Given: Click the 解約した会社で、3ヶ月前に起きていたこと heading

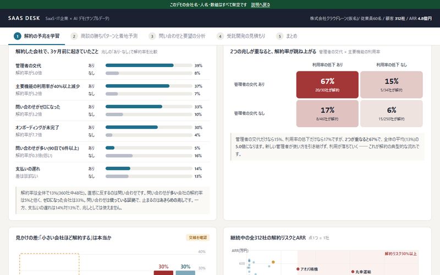Looking at the screenshot, I should [57, 52].
